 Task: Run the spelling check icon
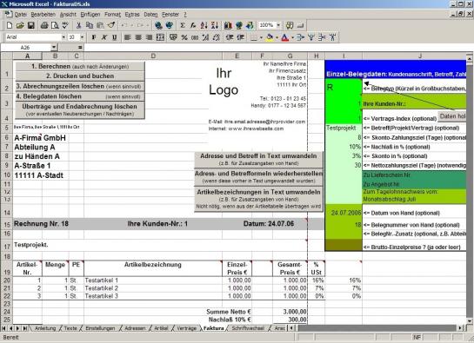(65, 25)
